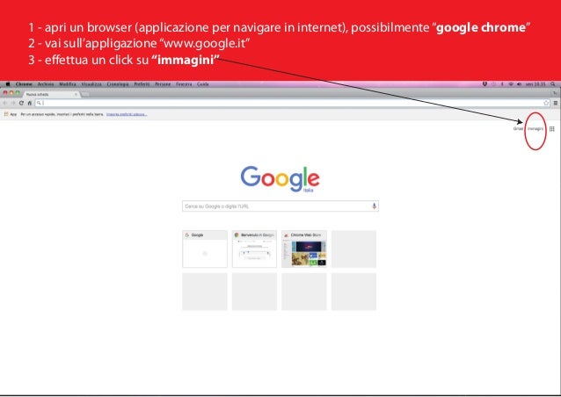
Task: Open the App shortcut in bookmarks bar
Action: click(11, 114)
